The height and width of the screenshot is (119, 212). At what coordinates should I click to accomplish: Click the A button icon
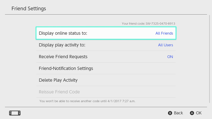[192, 113]
